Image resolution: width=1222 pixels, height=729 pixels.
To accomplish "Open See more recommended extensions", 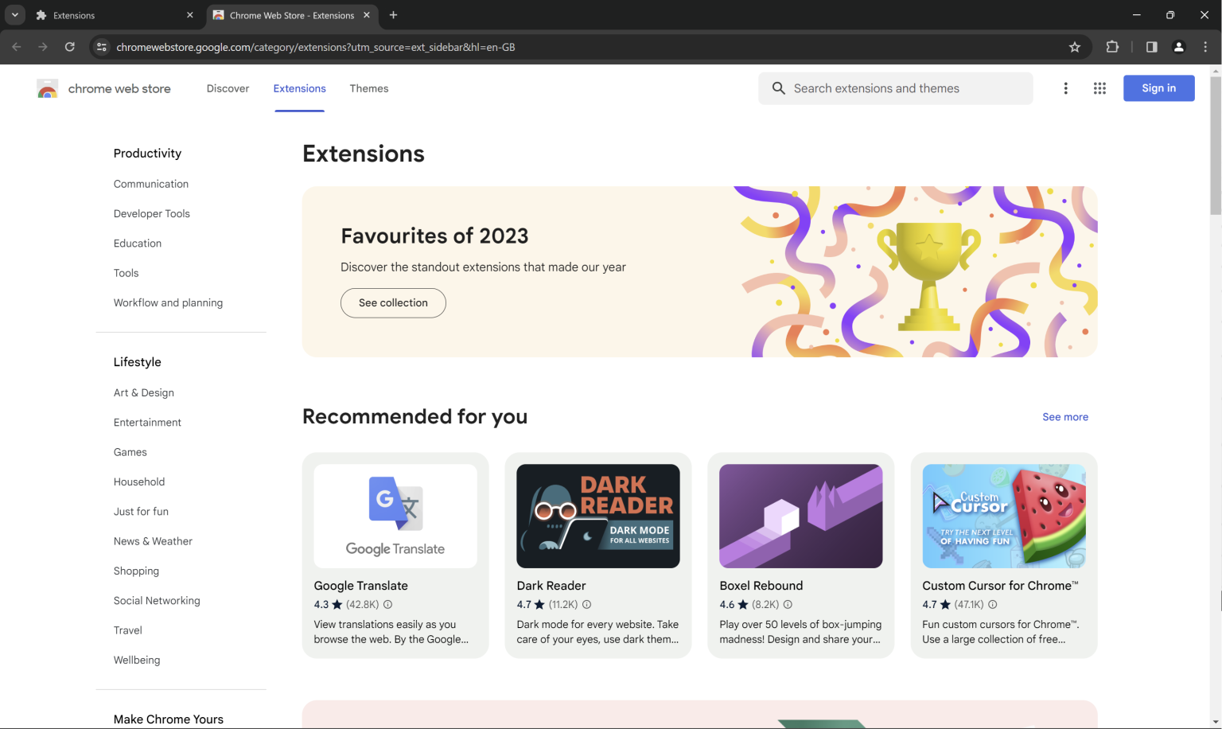I will point(1065,417).
